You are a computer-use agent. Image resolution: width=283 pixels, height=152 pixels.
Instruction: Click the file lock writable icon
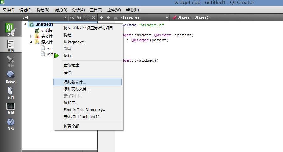tap(116, 18)
